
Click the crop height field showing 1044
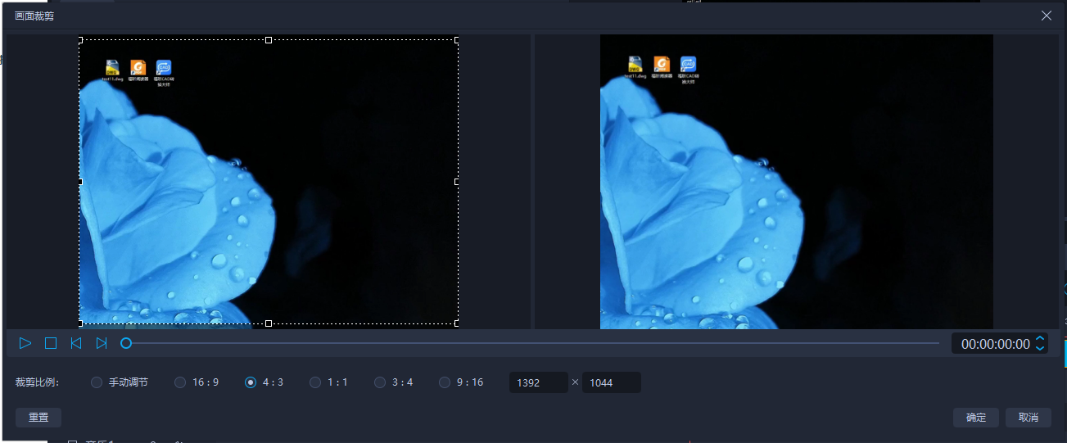coord(611,382)
